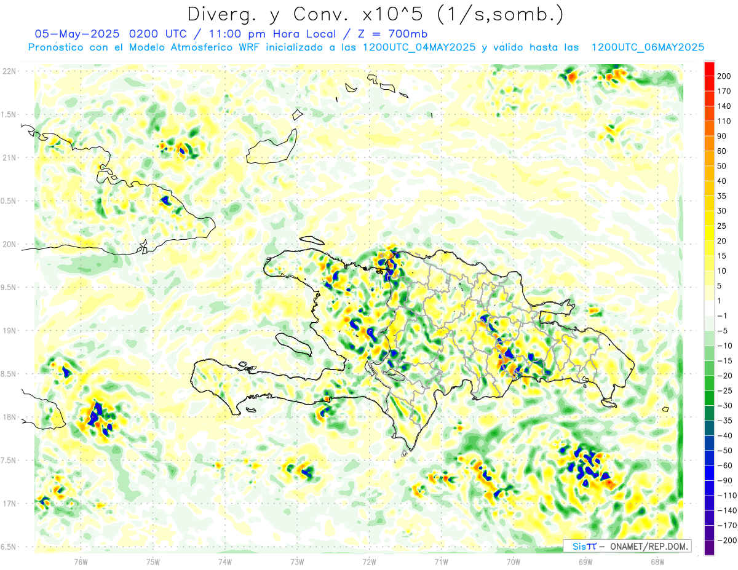Viewport: 738px width, 570px height.
Task: Click the 17N latitude label
Action: [x=9, y=504]
